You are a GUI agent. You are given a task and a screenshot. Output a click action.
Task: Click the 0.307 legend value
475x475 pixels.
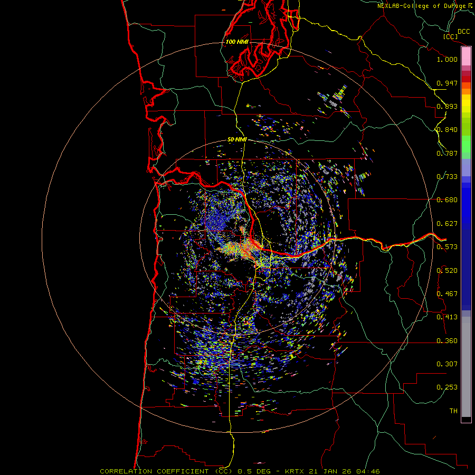(447, 364)
